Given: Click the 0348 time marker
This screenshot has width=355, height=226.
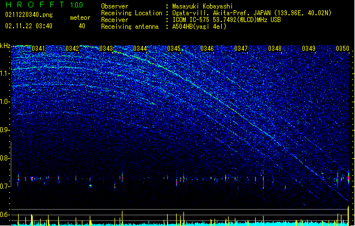Looking at the screenshot, I should pos(275,49).
